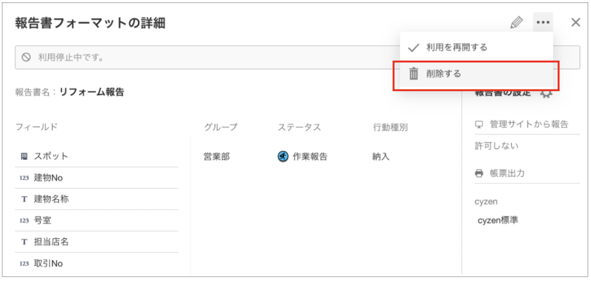The width and height of the screenshot is (591, 288).
Task: Open the three-dot more options menu
Action: point(543,22)
